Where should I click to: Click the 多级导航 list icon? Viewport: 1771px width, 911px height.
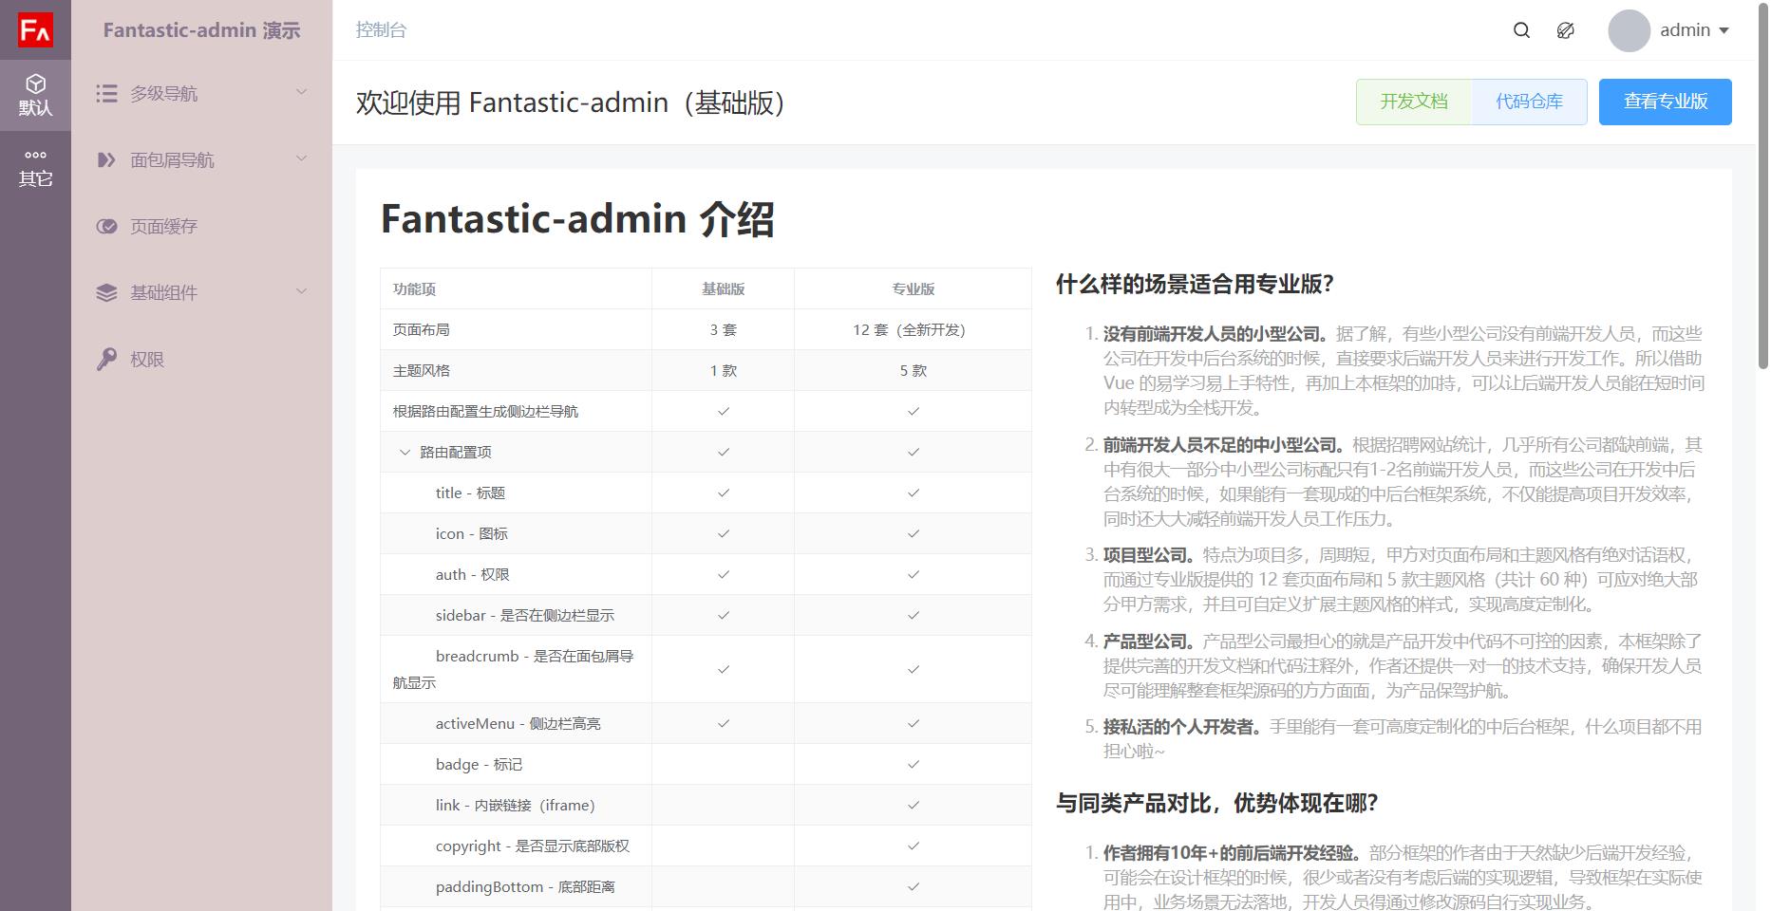point(106,93)
